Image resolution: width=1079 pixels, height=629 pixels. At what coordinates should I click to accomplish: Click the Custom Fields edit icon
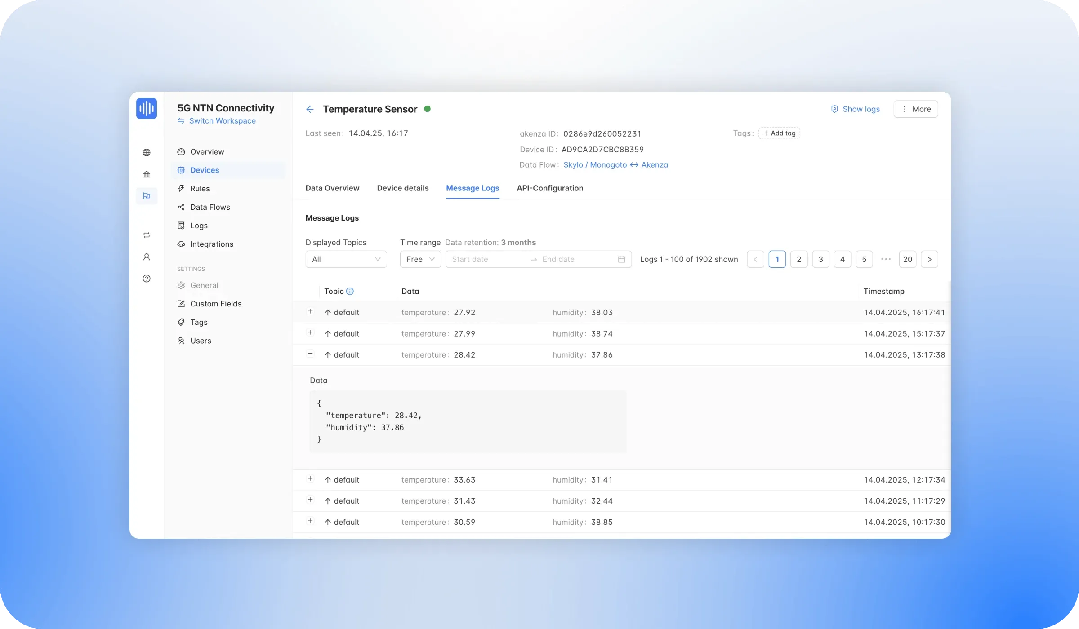[181, 304]
